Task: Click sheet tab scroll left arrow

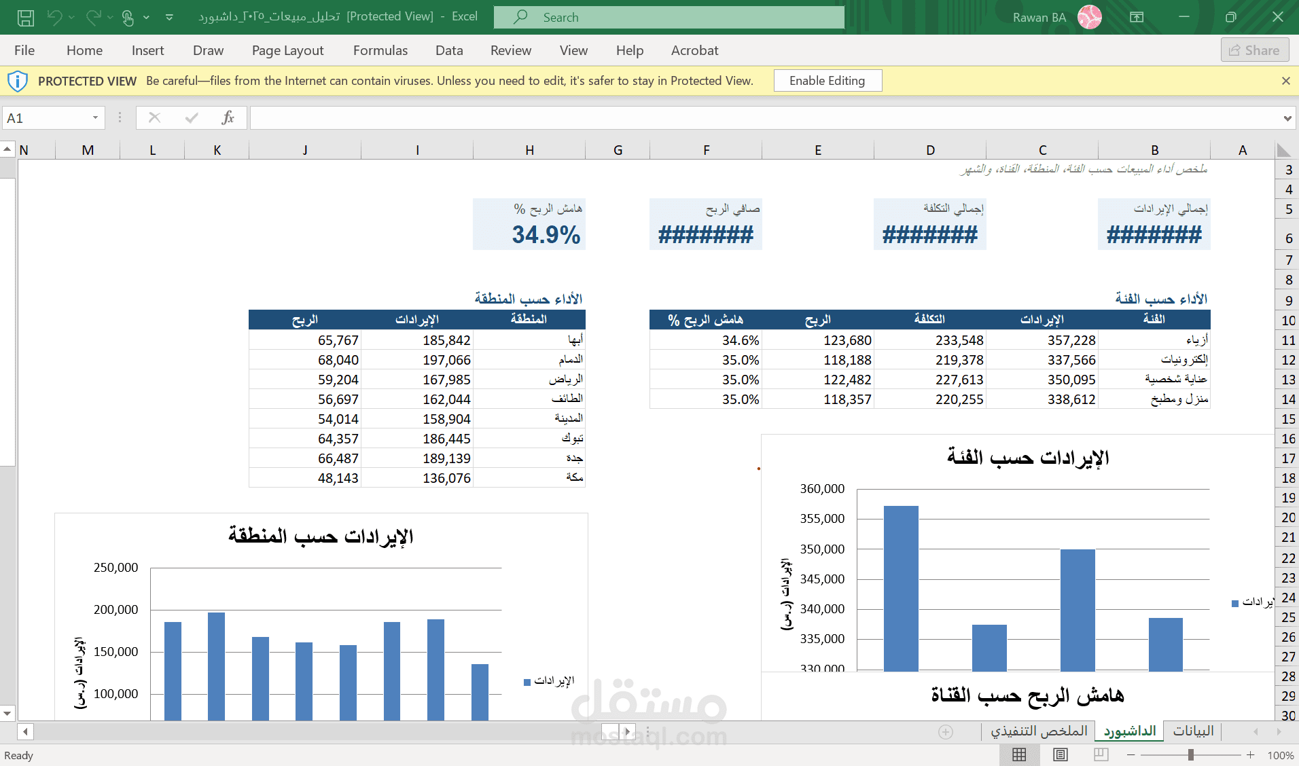Action: (1256, 731)
